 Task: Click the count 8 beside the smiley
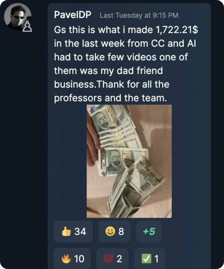(121, 232)
